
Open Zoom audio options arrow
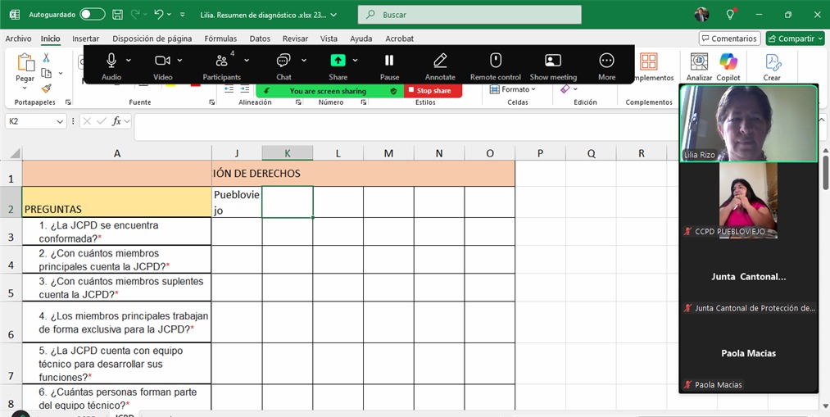pos(129,60)
